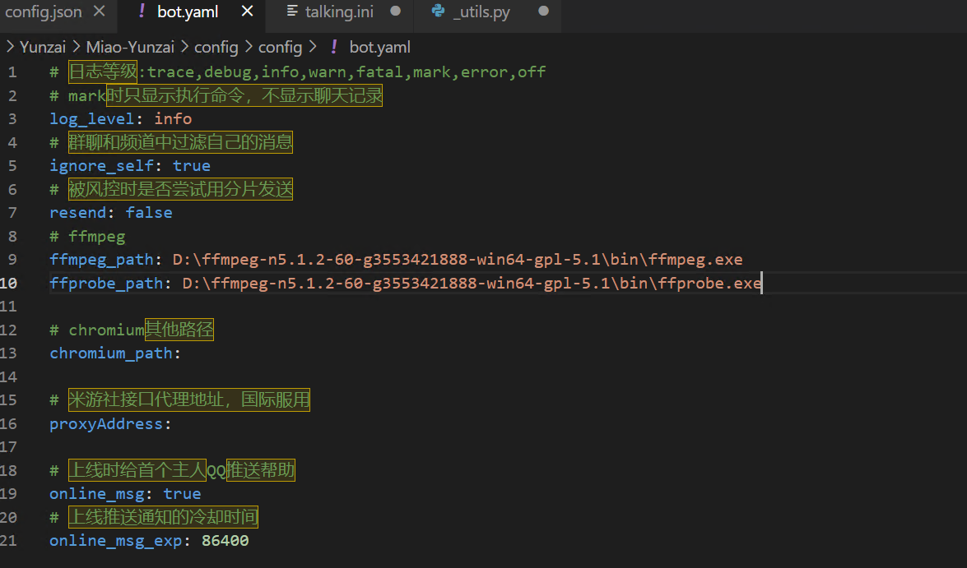The height and width of the screenshot is (568, 967).
Task: Click the online_msg_exp value 86400
Action: [225, 541]
